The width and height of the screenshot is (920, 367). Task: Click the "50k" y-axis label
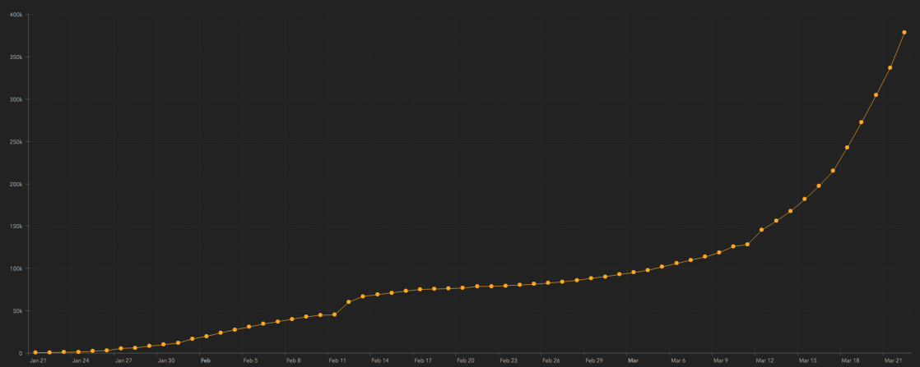(17, 311)
